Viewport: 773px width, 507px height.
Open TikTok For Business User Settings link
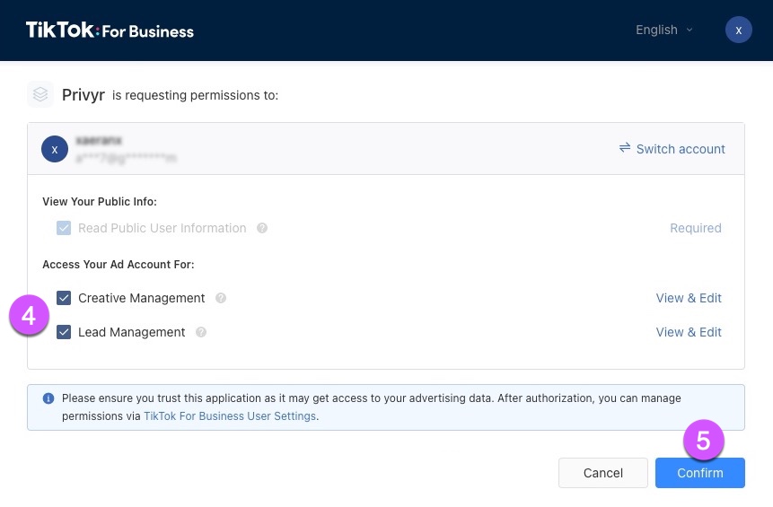[230, 415]
